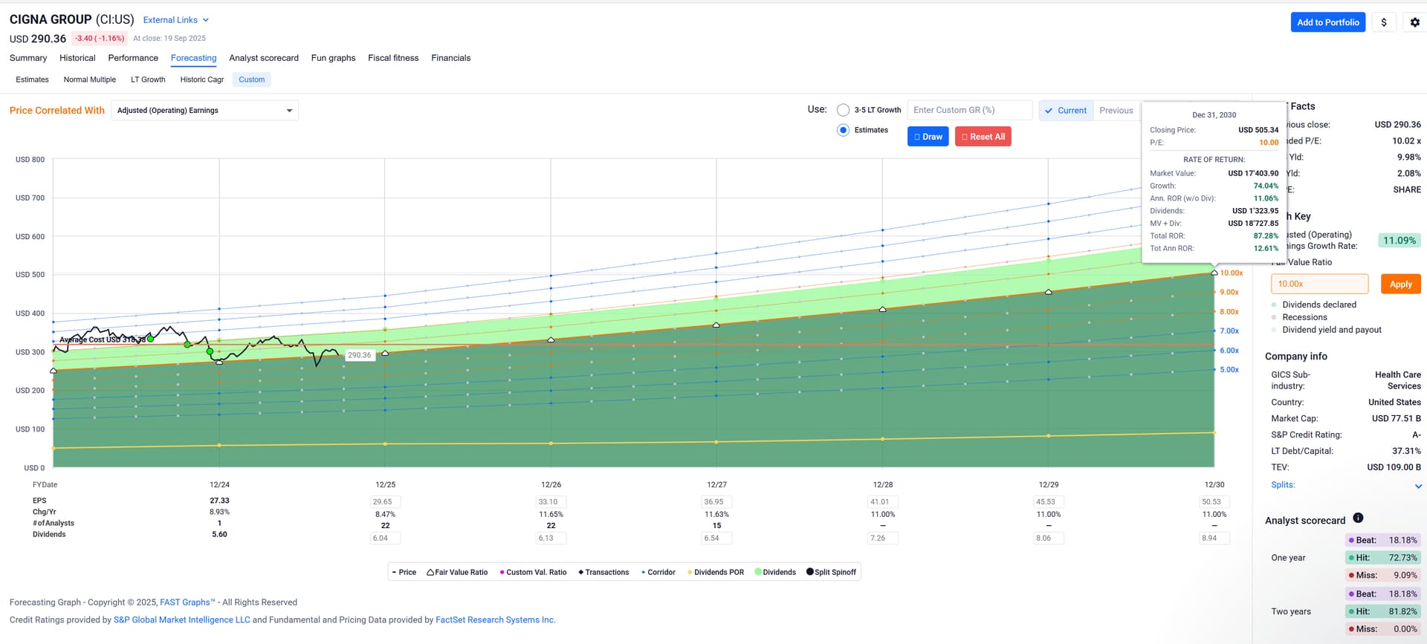Expand the External Links dropdown
The image size is (1427, 644).
(176, 20)
